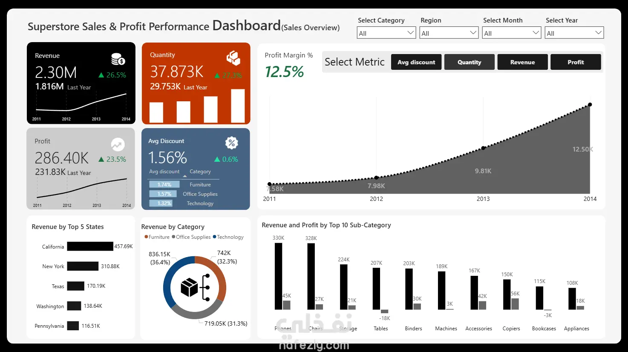The width and height of the screenshot is (628, 352).
Task: Click the percent badge icon on Avg Discount card
Action: pyautogui.click(x=231, y=143)
